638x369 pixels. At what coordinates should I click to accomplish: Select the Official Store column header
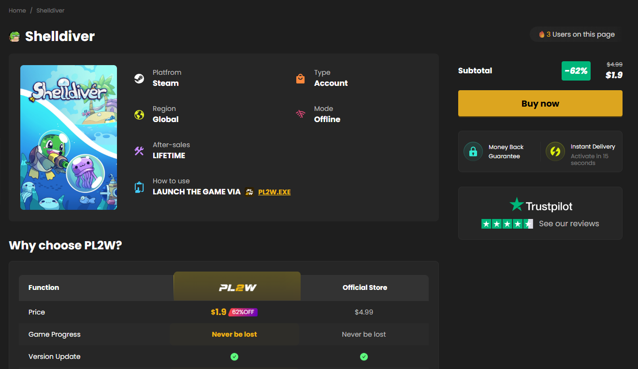(365, 287)
